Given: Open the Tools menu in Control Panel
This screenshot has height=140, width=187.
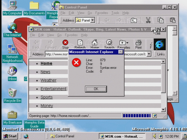Looking at the screenshot, I should 115,13.
